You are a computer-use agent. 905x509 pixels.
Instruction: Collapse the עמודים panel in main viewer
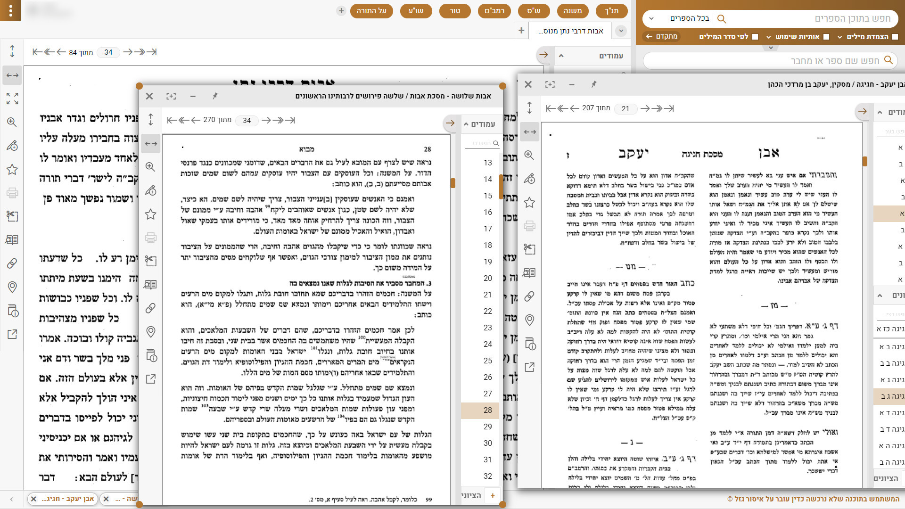pyautogui.click(x=561, y=56)
